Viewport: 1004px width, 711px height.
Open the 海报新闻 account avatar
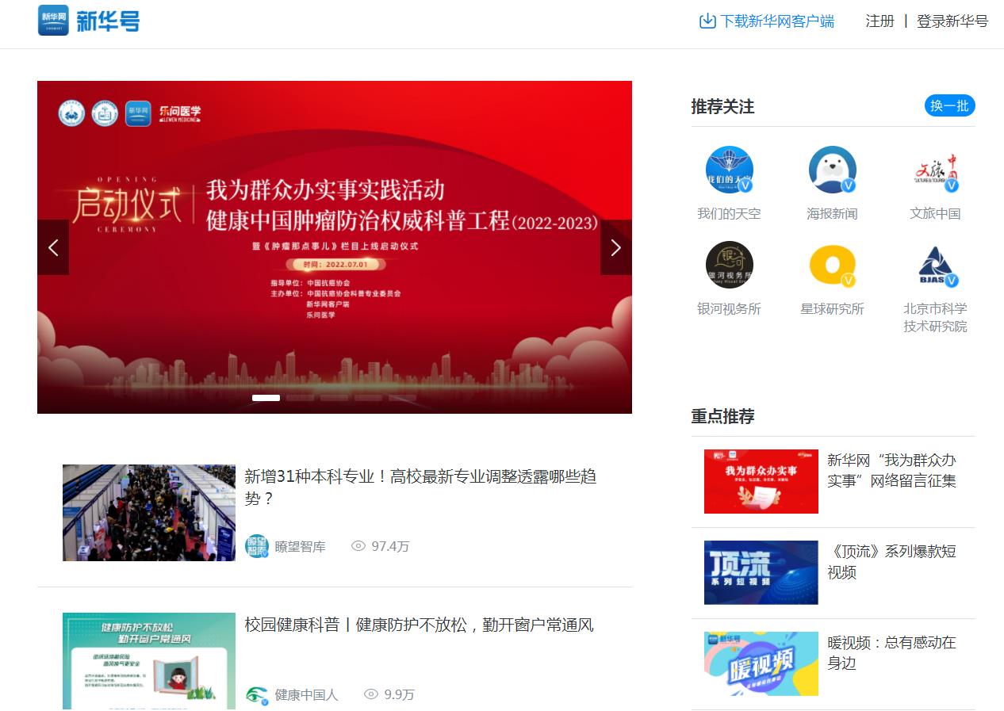click(x=833, y=170)
